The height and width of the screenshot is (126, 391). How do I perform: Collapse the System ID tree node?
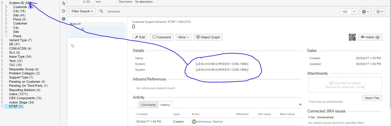[3, 3]
